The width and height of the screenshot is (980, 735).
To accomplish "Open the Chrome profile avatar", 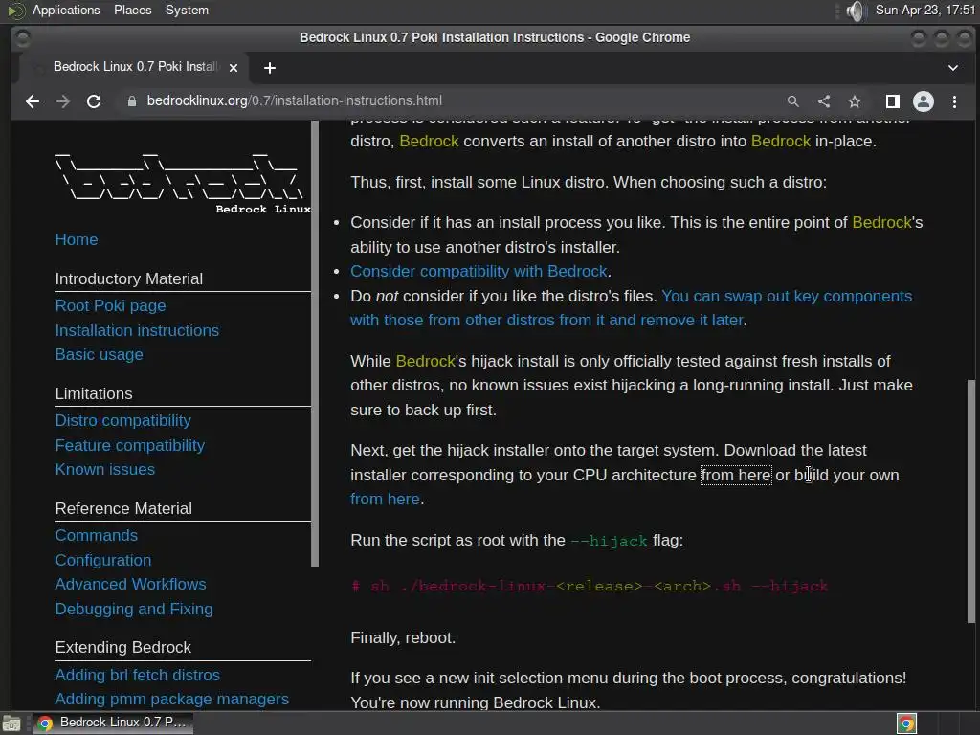I will 924,101.
